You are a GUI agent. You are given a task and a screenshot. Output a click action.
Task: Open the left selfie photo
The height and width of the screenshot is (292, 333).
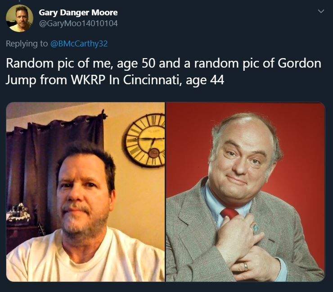[x=85, y=192]
